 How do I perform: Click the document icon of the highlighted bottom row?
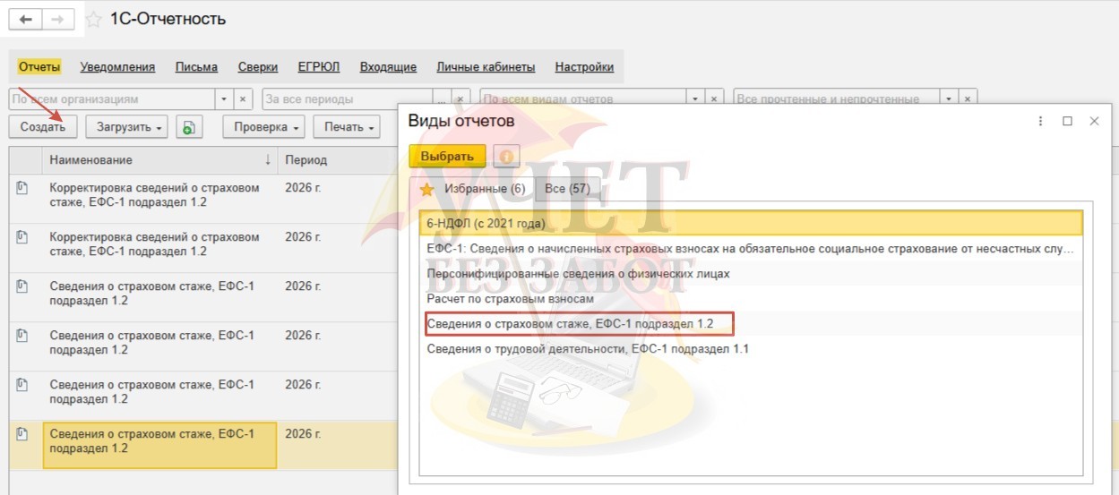click(x=22, y=434)
